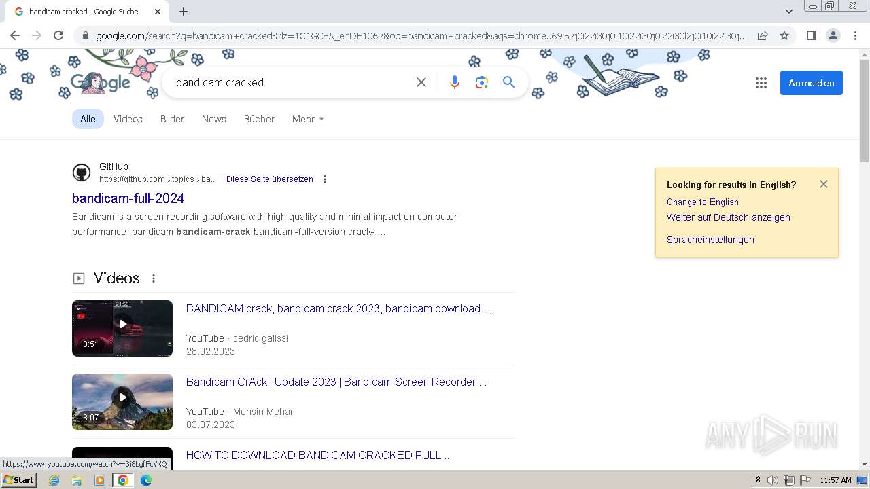870x489 pixels.
Task: Launch Internet Explorer from taskbar
Action: [54, 480]
